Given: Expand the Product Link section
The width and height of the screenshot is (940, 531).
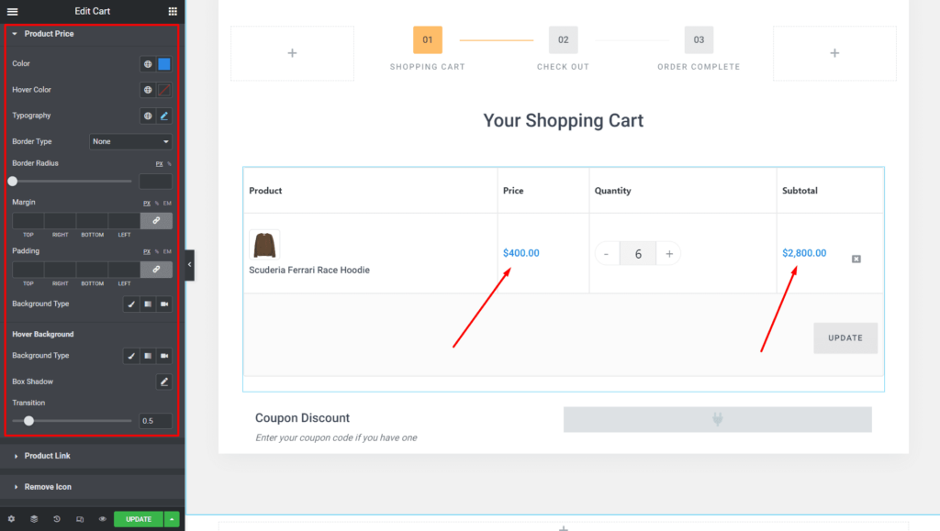Looking at the screenshot, I should [47, 456].
